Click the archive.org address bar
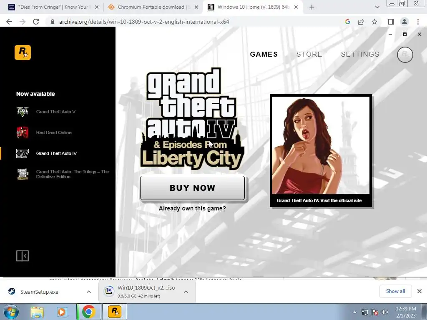427x320 pixels. (x=144, y=22)
